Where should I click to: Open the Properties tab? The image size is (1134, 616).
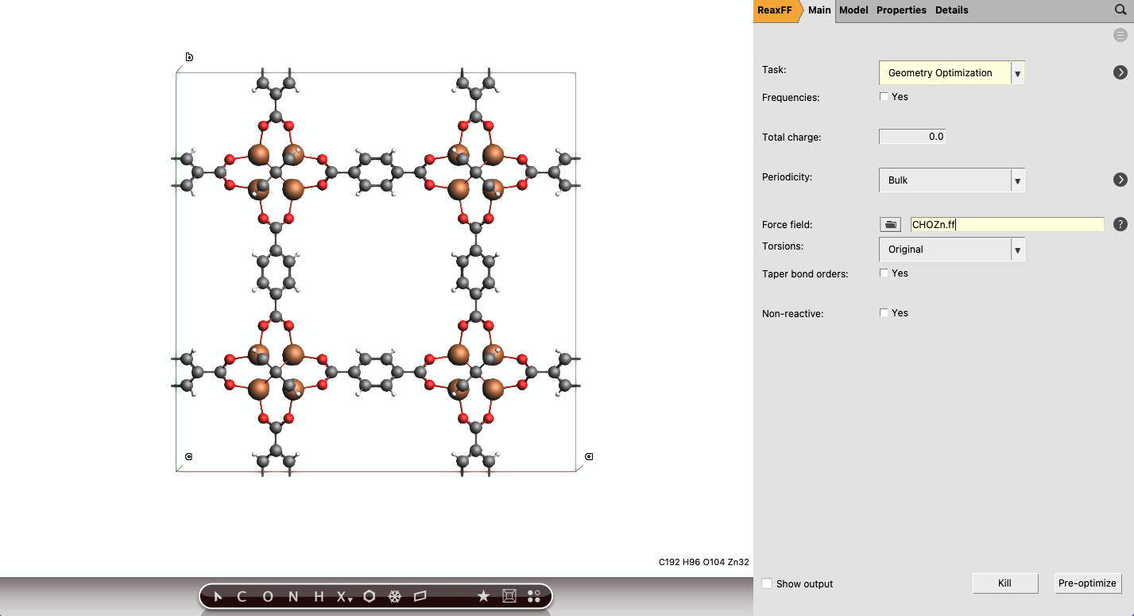(x=901, y=10)
